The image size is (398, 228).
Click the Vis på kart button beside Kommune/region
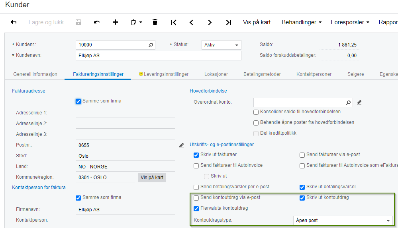[x=152, y=178]
